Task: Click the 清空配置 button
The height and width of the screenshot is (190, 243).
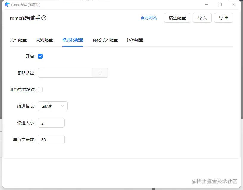Action: 177,18
